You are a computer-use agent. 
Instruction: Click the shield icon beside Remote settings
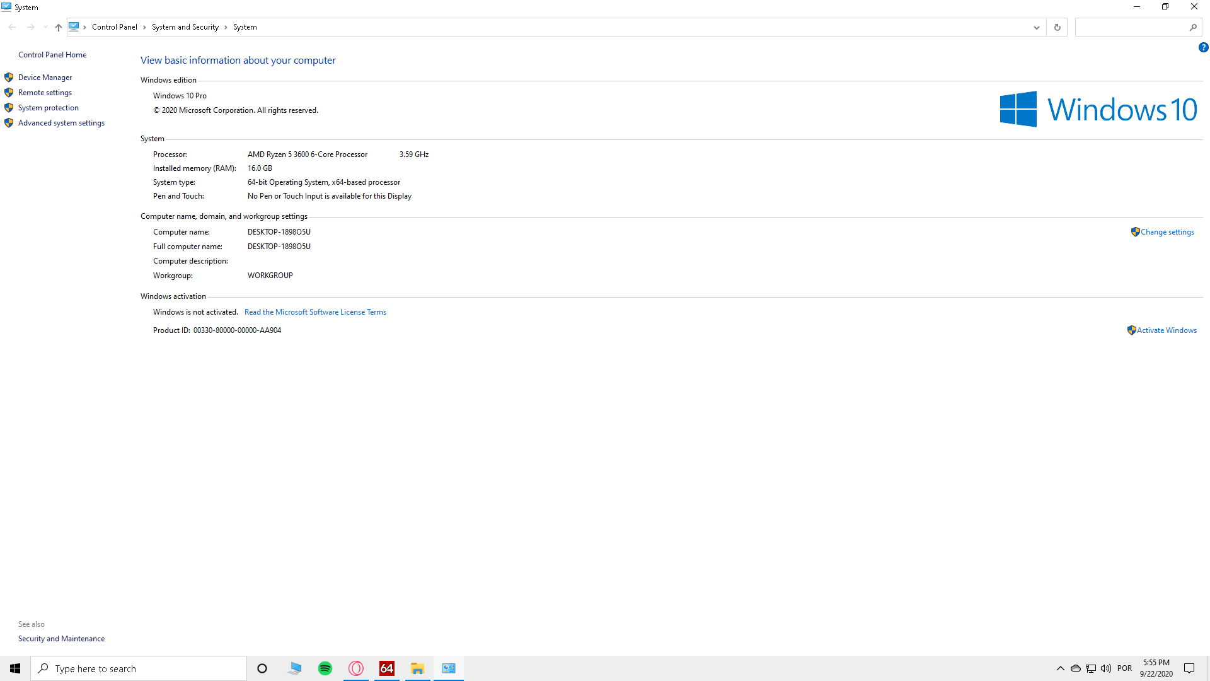pos(9,92)
